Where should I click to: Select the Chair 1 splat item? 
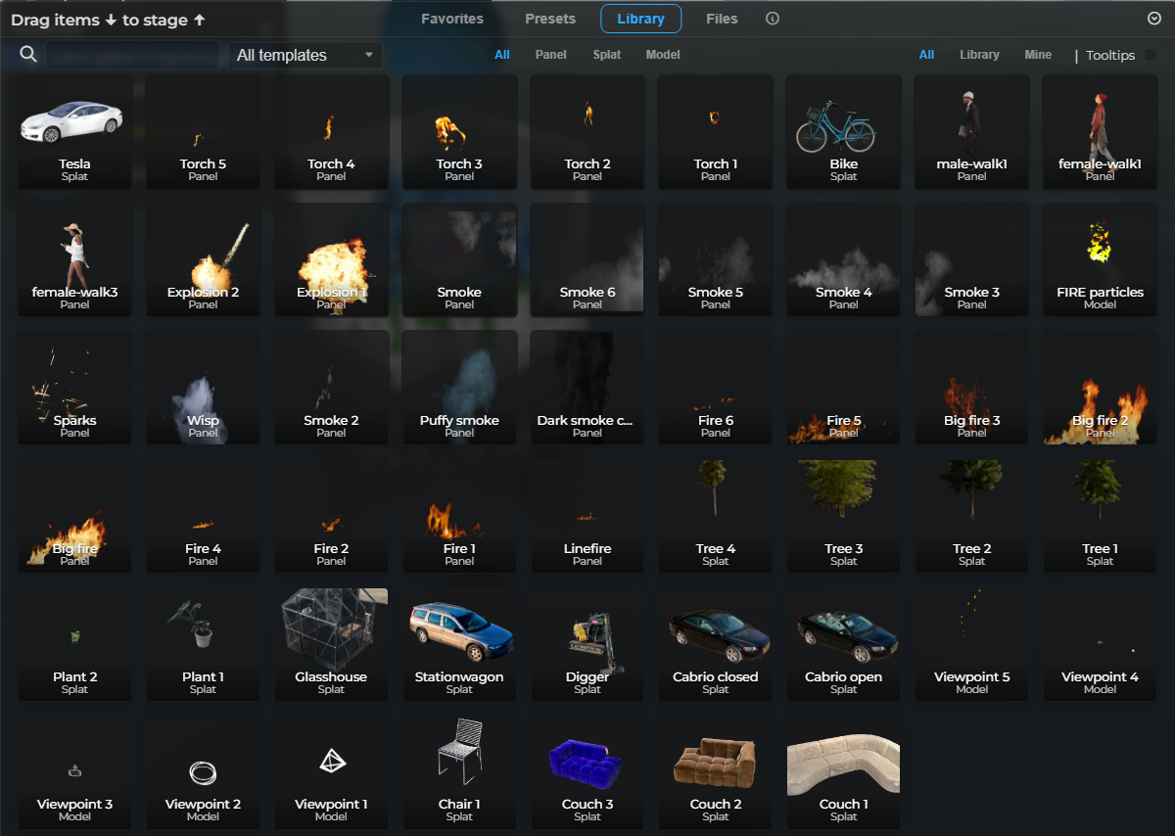click(x=459, y=772)
